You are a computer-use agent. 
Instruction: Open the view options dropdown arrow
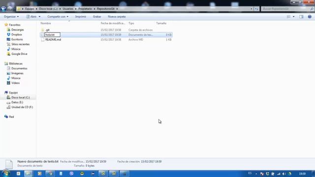[294, 17]
